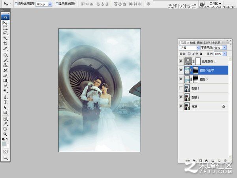Select the Gradient tool

coord(5,80)
